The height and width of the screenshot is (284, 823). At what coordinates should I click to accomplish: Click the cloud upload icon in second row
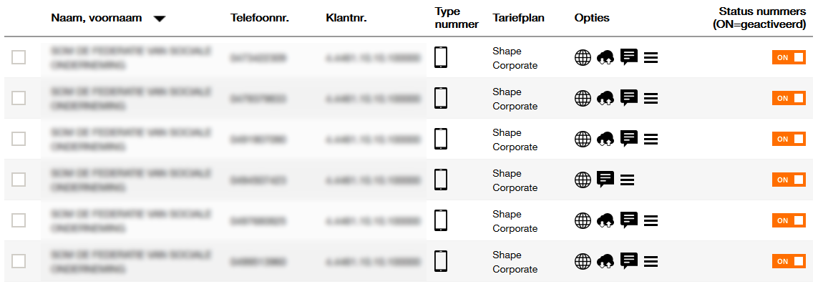pyautogui.click(x=605, y=98)
